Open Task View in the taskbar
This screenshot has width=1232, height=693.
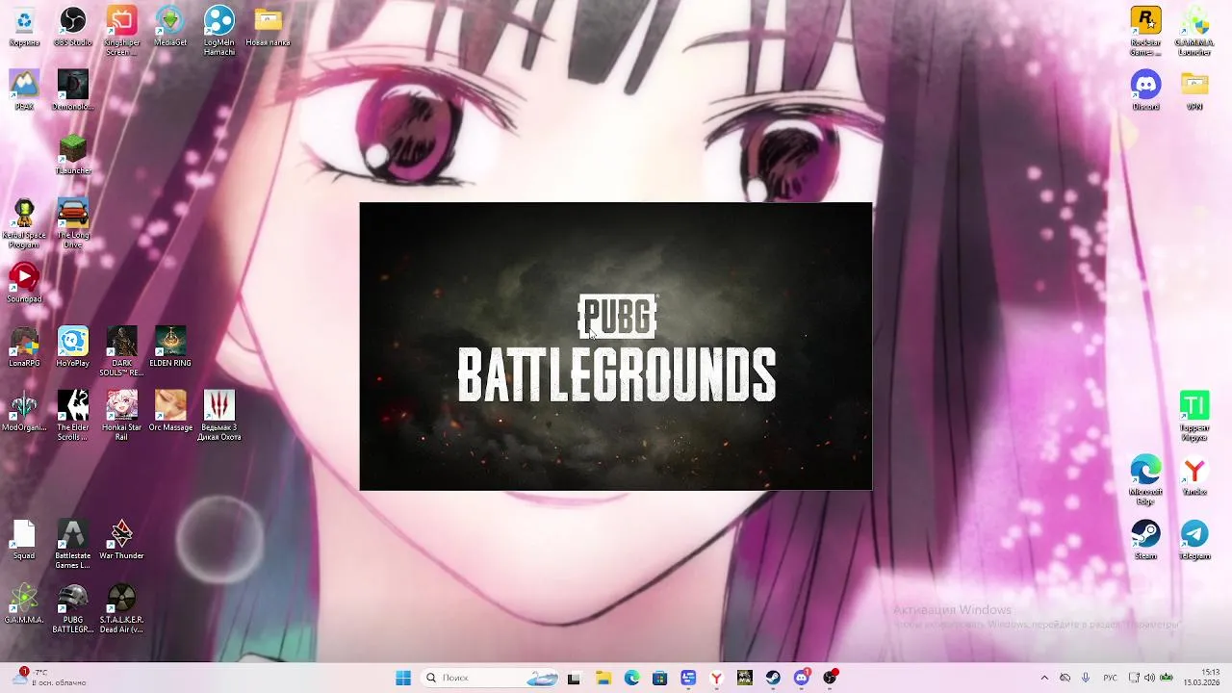pyautogui.click(x=574, y=678)
